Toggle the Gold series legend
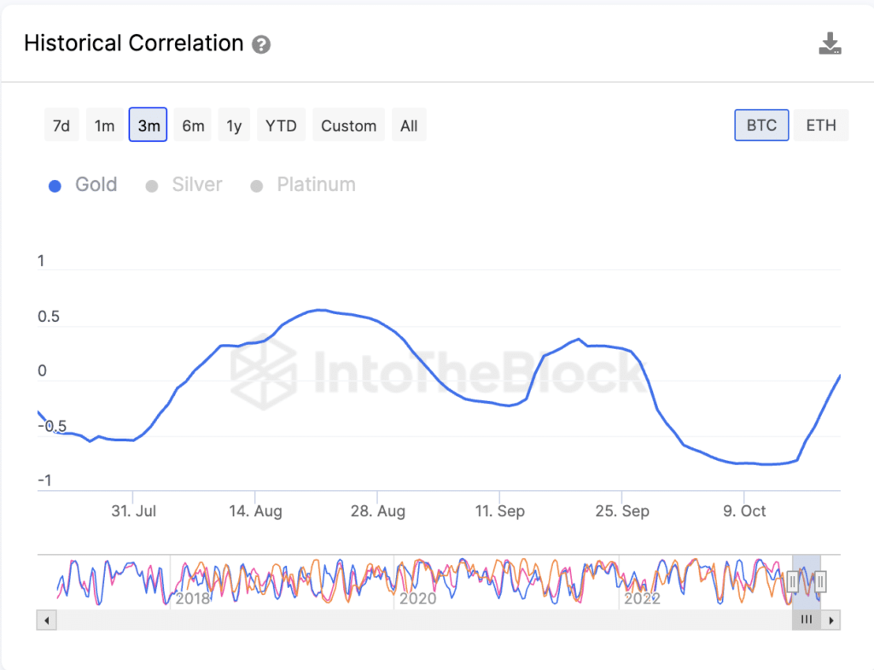874x670 pixels. [x=84, y=185]
